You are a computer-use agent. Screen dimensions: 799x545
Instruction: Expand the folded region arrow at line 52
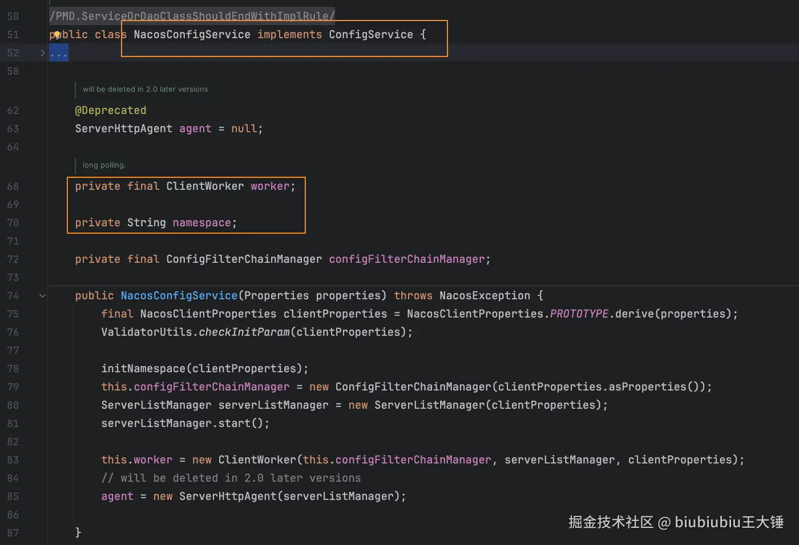pos(42,53)
